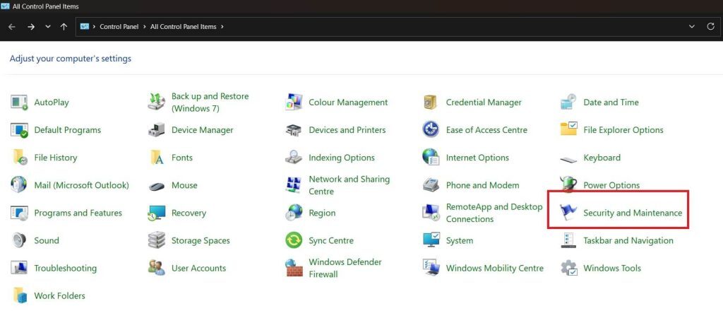Viewport: 723px width, 311px height.
Task: Click the Credential Manager icon
Action: pos(431,102)
